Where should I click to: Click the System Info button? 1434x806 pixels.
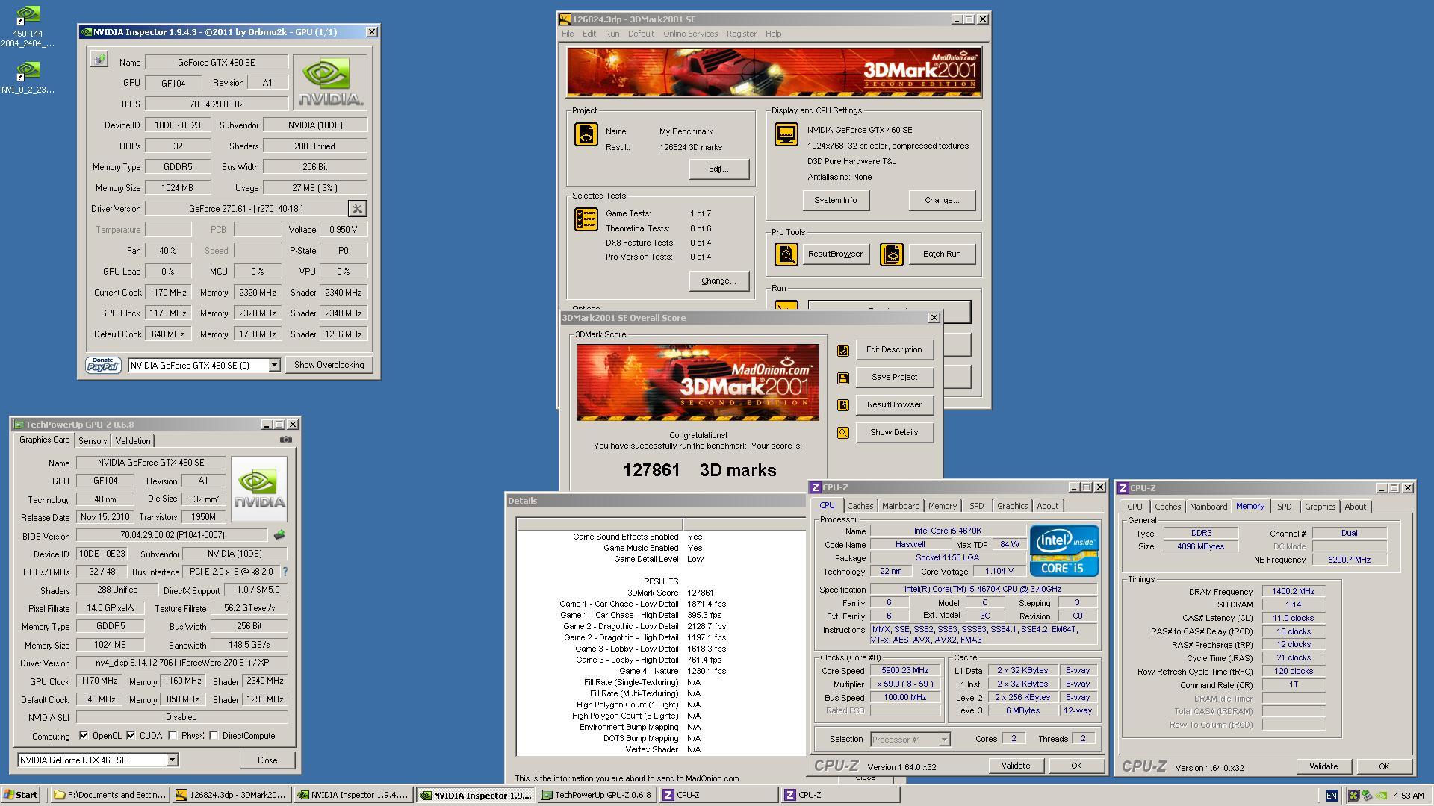(x=836, y=201)
